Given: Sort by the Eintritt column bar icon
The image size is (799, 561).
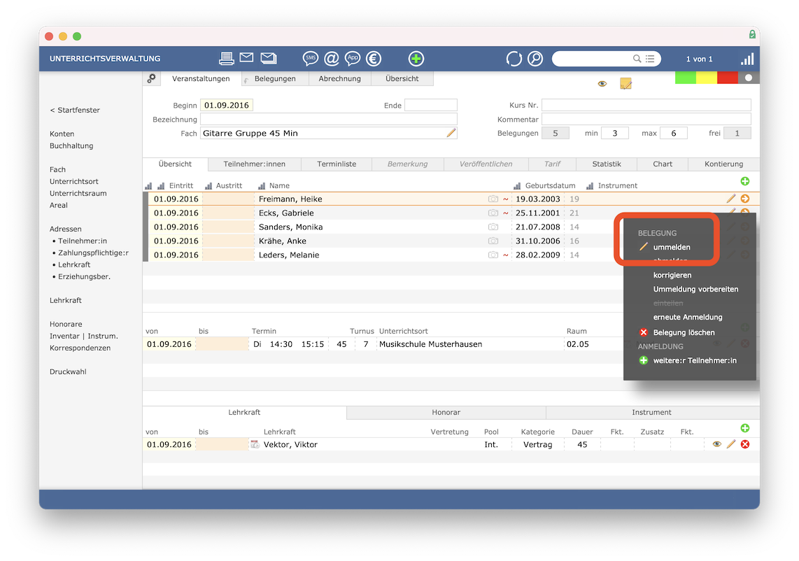Looking at the screenshot, I should point(161,186).
